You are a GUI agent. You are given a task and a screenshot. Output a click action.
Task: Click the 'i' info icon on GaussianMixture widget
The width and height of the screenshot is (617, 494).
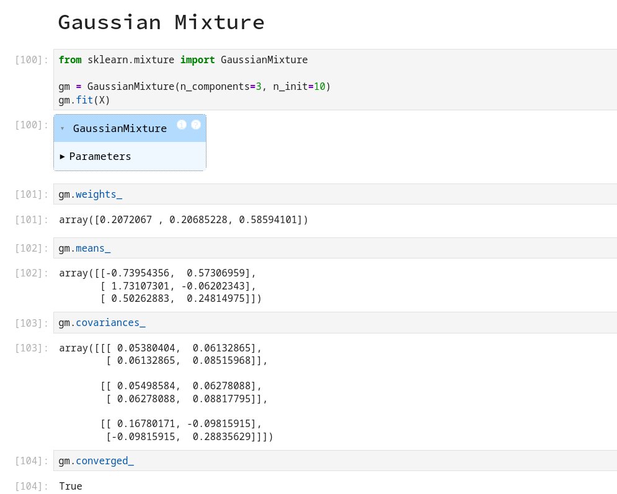(182, 125)
